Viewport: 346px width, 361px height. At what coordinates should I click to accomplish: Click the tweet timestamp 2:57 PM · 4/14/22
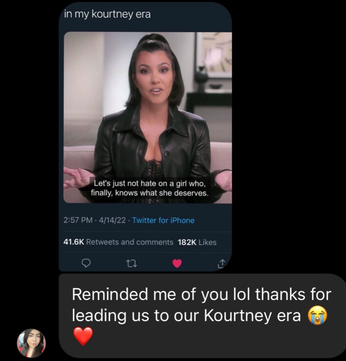[x=95, y=220]
